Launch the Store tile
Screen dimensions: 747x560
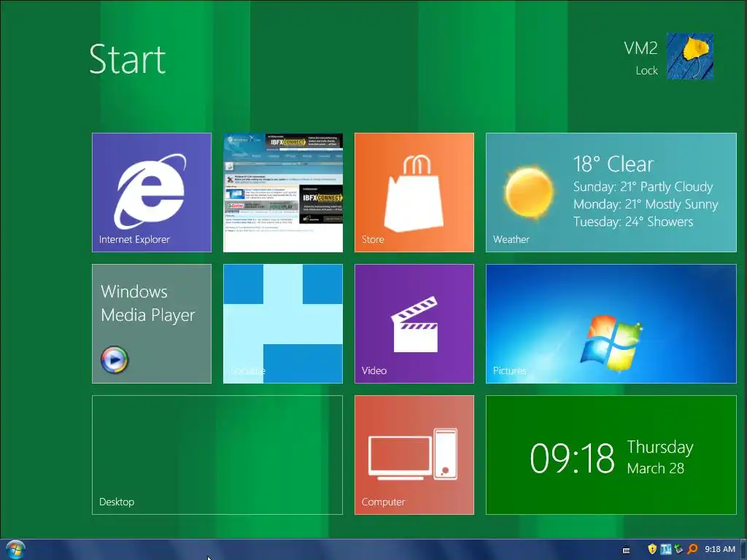414,192
